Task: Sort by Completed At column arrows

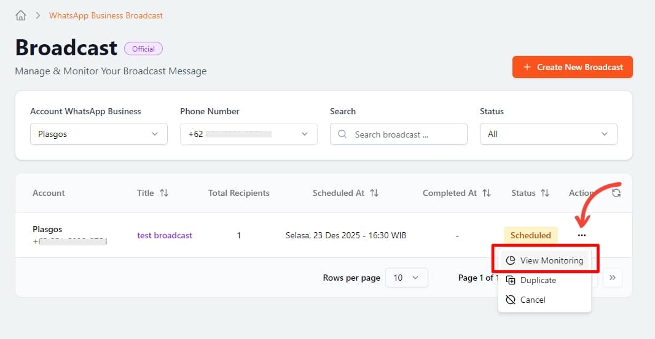Action: coord(487,193)
